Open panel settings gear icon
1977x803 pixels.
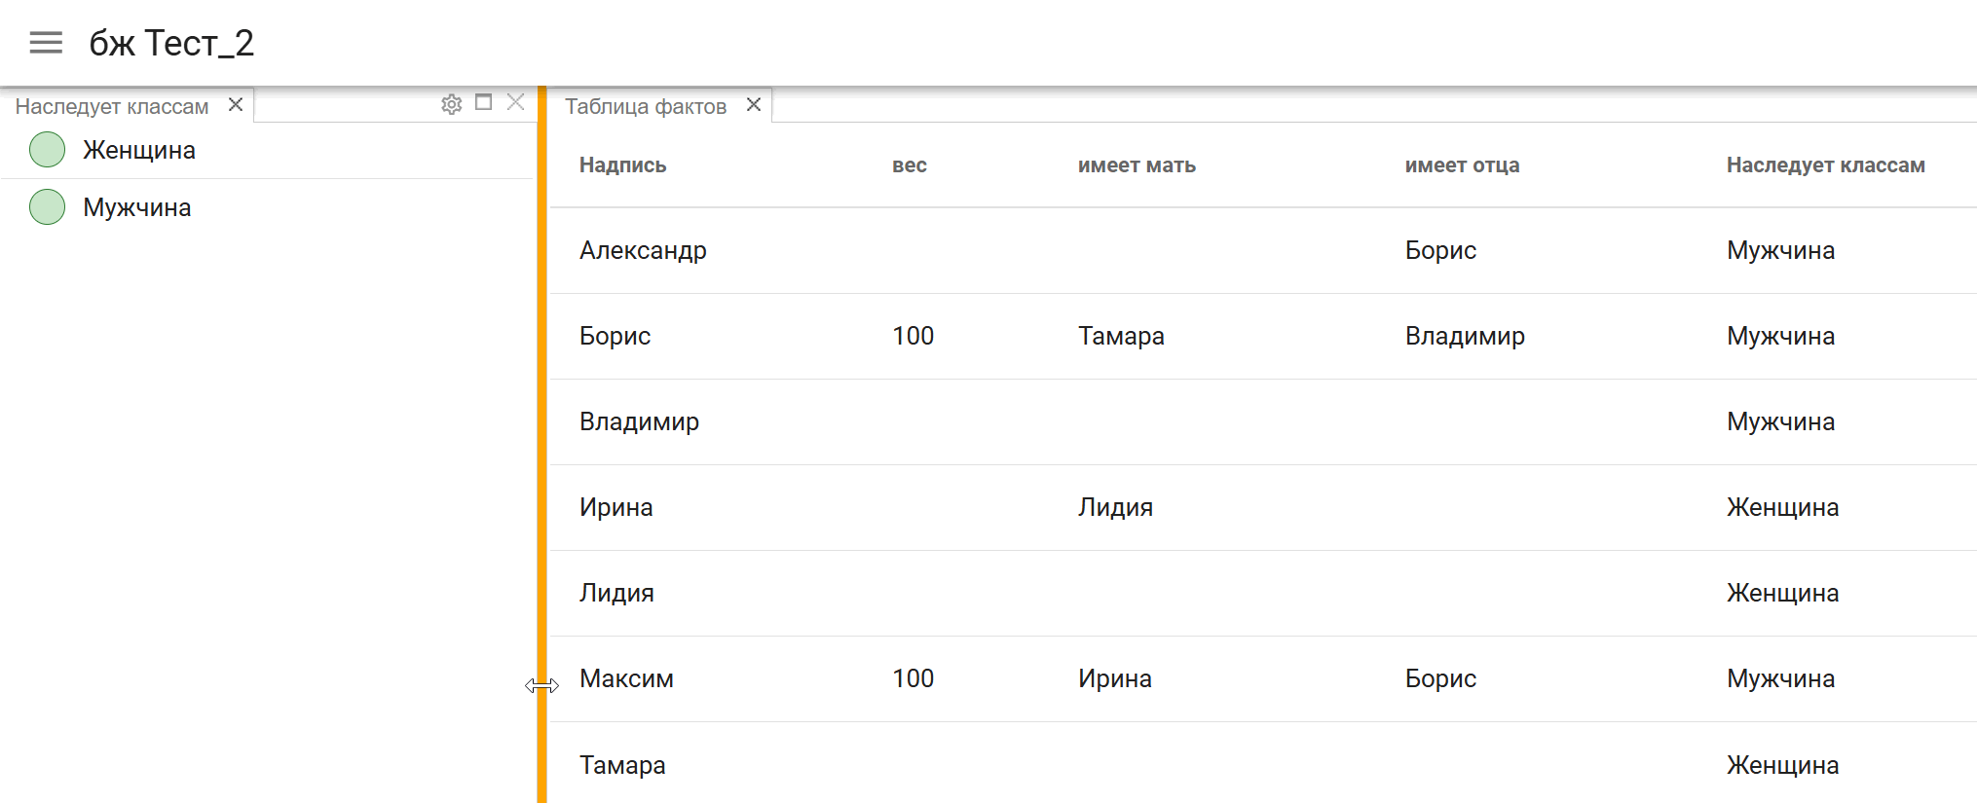[451, 104]
